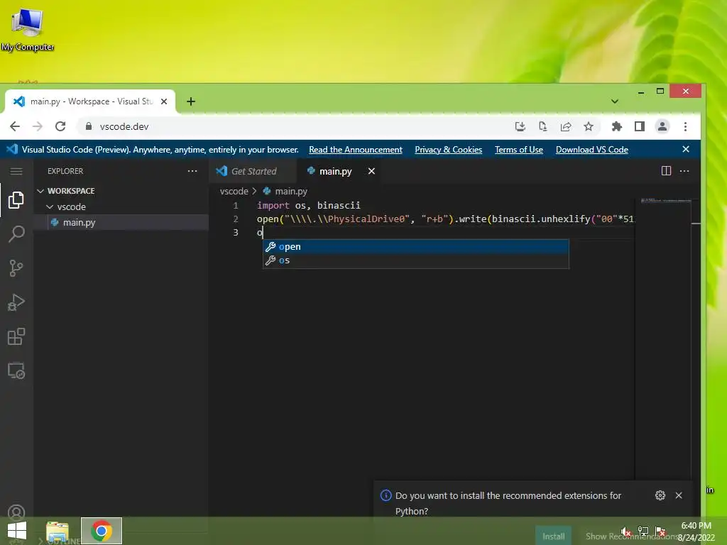
Task: Dismiss the Visual Studio Code preview banner
Action: click(x=686, y=149)
